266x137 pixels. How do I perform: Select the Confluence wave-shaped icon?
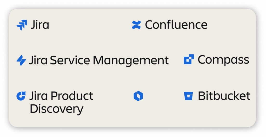click(136, 25)
